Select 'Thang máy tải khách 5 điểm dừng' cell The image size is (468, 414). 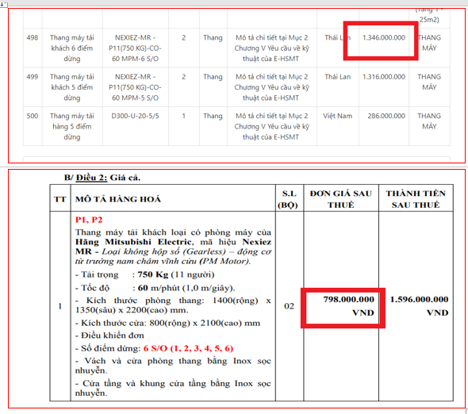click(72, 87)
